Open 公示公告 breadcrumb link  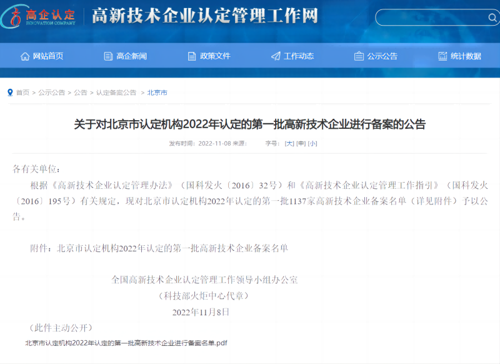point(51,93)
